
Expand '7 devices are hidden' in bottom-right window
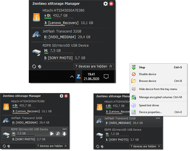145,146
